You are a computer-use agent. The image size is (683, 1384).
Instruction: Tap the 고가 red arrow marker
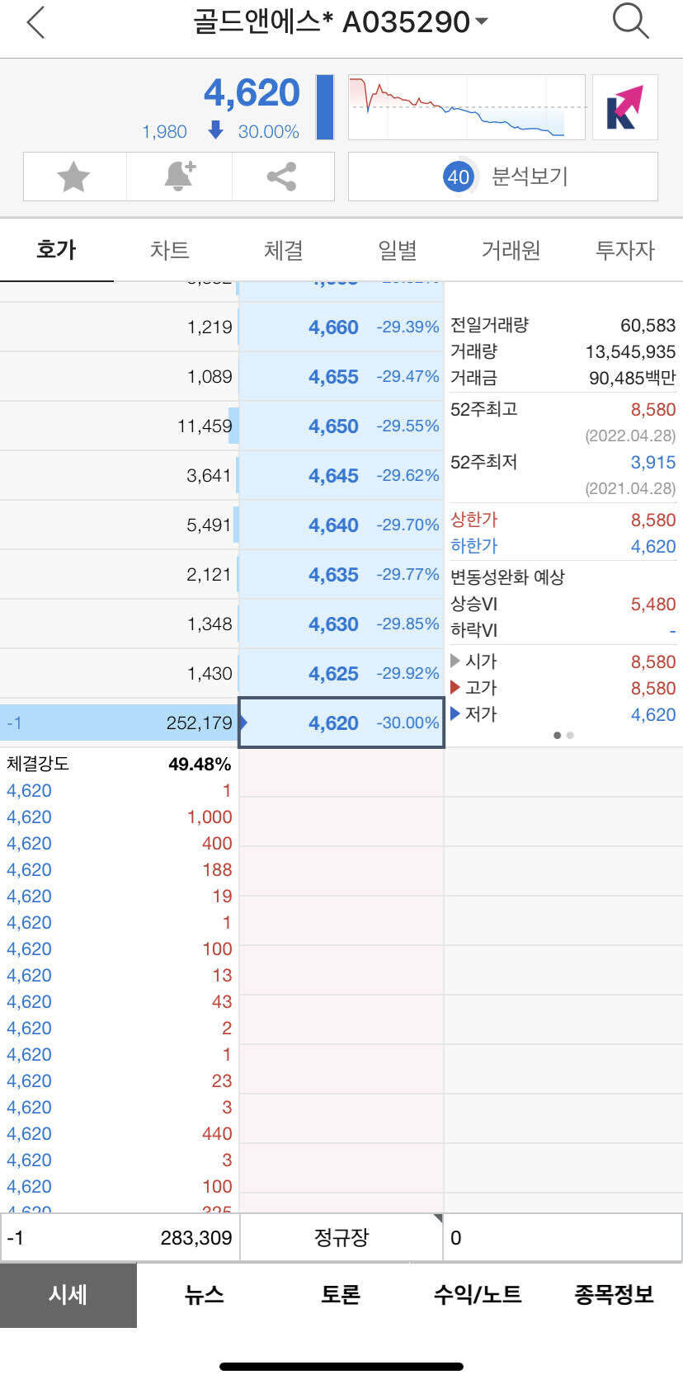tap(455, 687)
